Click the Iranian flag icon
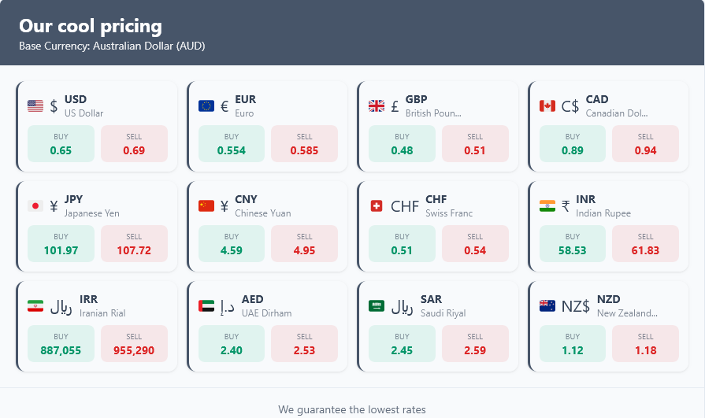This screenshot has width=705, height=418. pos(35,306)
